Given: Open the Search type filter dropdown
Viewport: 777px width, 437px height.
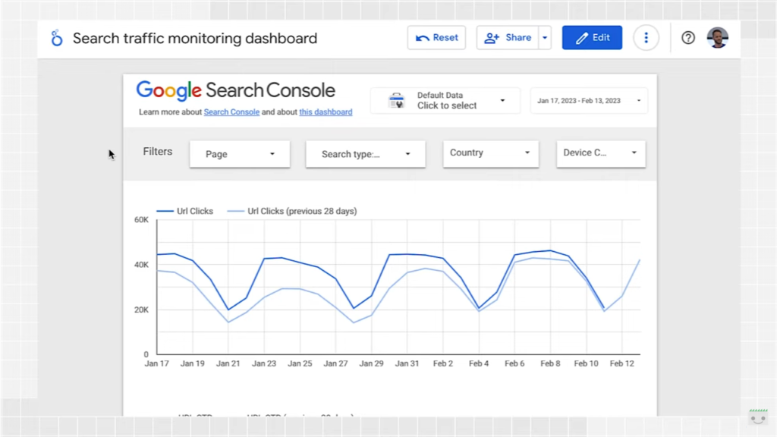Looking at the screenshot, I should (365, 153).
